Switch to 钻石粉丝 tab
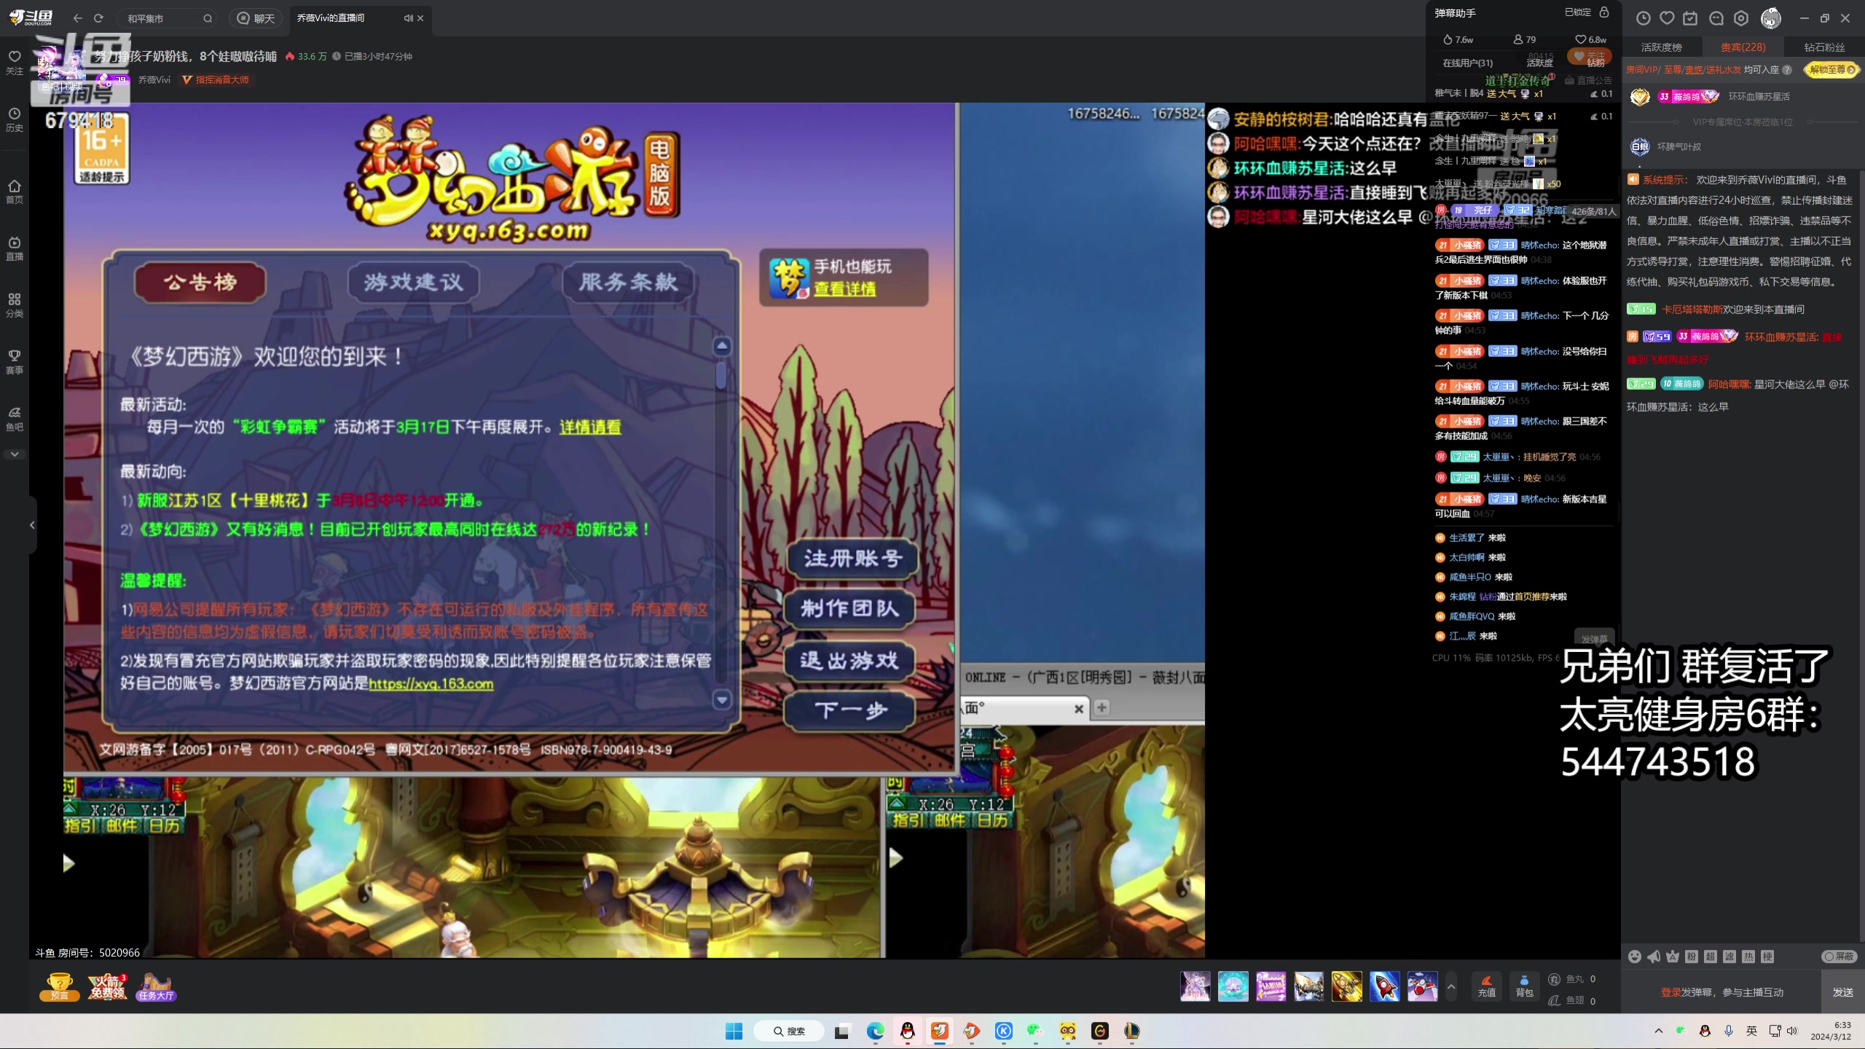 click(1824, 47)
